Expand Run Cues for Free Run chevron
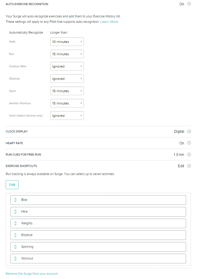Viewport: 199px width, 279px height. 189,155
